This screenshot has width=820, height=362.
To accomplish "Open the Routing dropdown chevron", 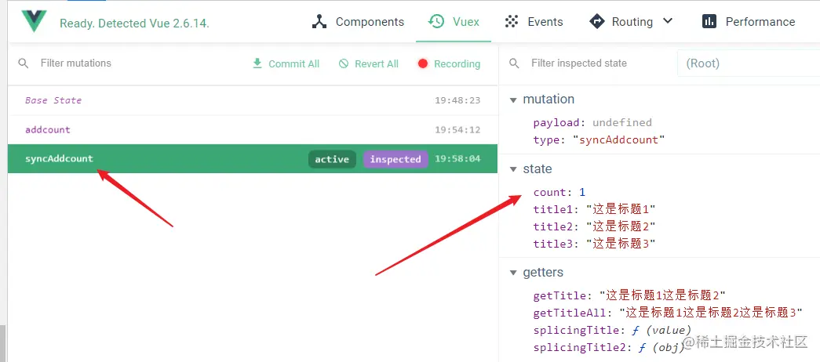I will (x=668, y=21).
